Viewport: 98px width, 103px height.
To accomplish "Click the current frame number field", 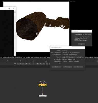I will (x=34, y=64).
